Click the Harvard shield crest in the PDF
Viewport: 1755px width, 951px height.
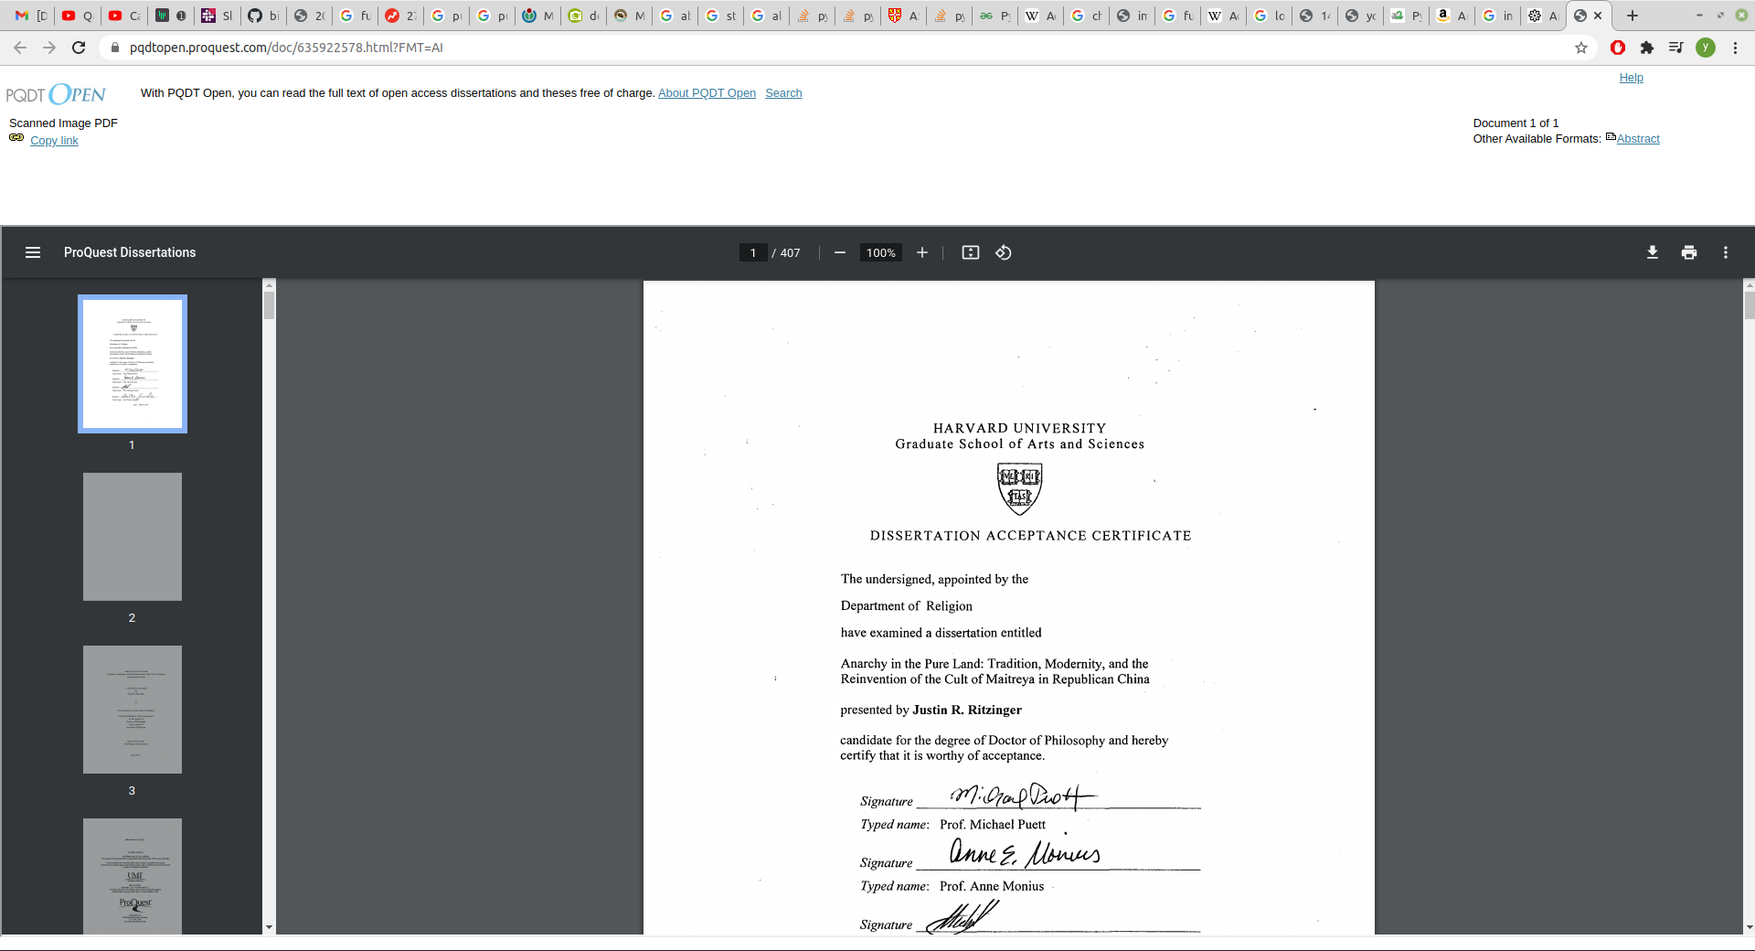point(1019,488)
